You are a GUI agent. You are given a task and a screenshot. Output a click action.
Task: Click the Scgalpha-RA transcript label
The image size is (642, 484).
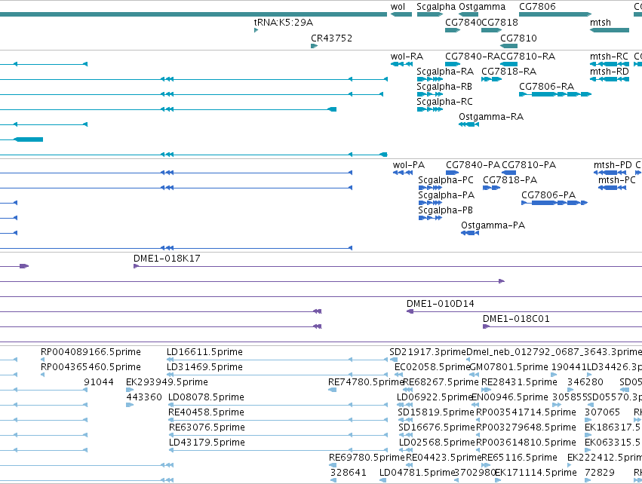(445, 72)
